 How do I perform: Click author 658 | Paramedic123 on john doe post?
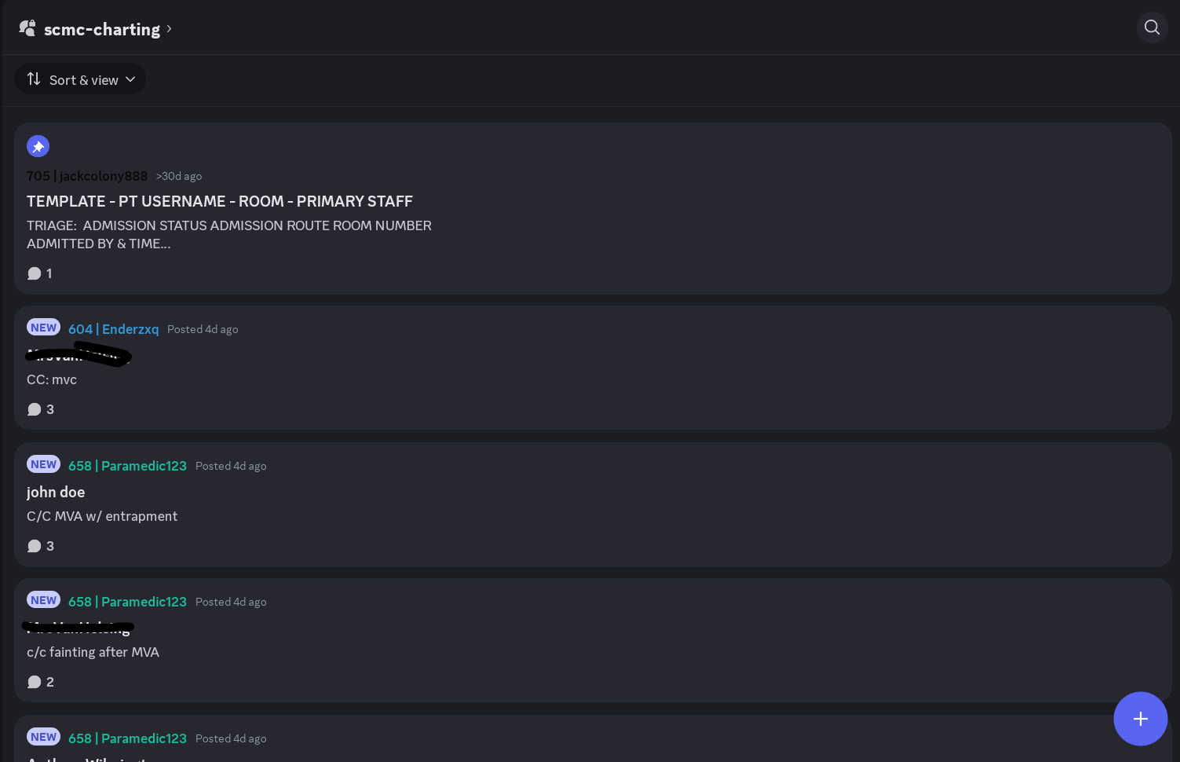point(127,466)
